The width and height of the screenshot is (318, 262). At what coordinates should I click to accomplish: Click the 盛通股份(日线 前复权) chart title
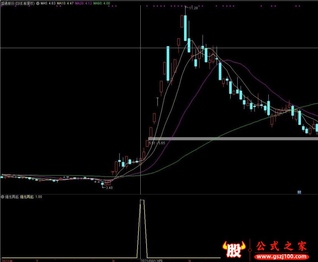pyautogui.click(x=18, y=3)
